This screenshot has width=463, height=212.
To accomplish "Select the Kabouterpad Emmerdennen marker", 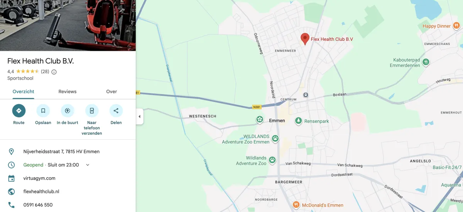I will [x=426, y=62].
